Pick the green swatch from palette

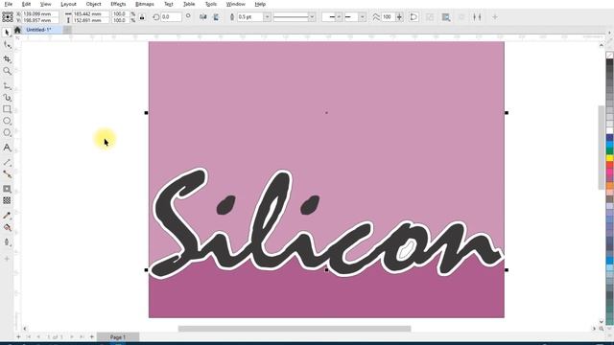tap(610, 151)
